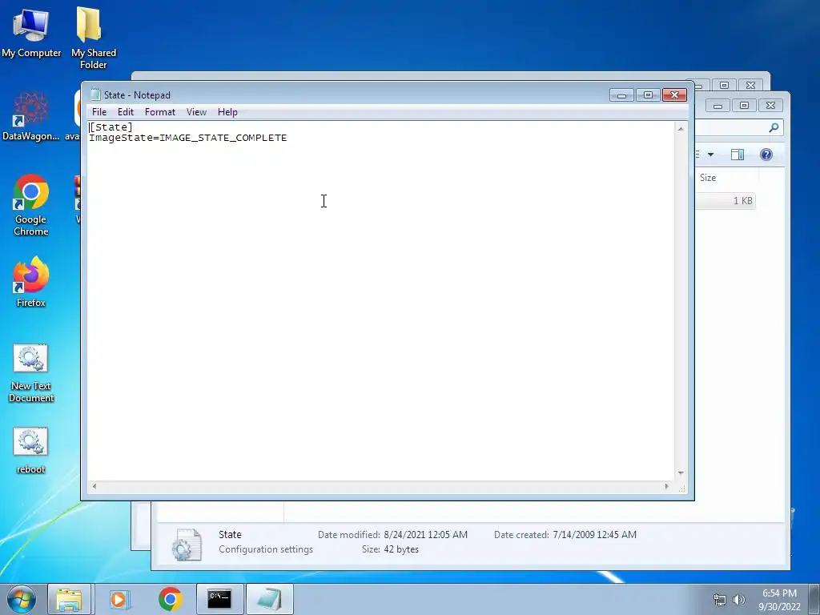Switch to the command prompt taskbar button
Image resolution: width=820 pixels, height=615 pixels.
[x=219, y=599]
